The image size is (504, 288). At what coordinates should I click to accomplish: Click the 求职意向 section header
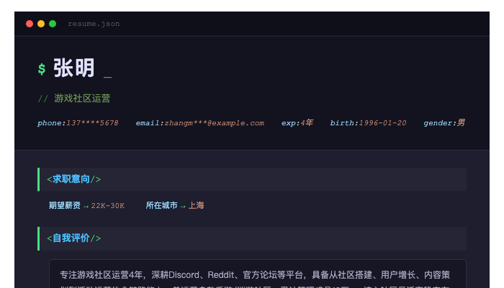click(x=252, y=179)
